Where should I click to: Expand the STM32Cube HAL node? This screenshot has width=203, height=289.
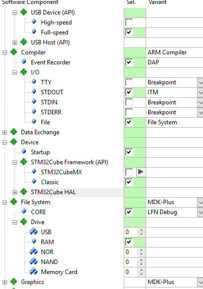[x=14, y=193]
